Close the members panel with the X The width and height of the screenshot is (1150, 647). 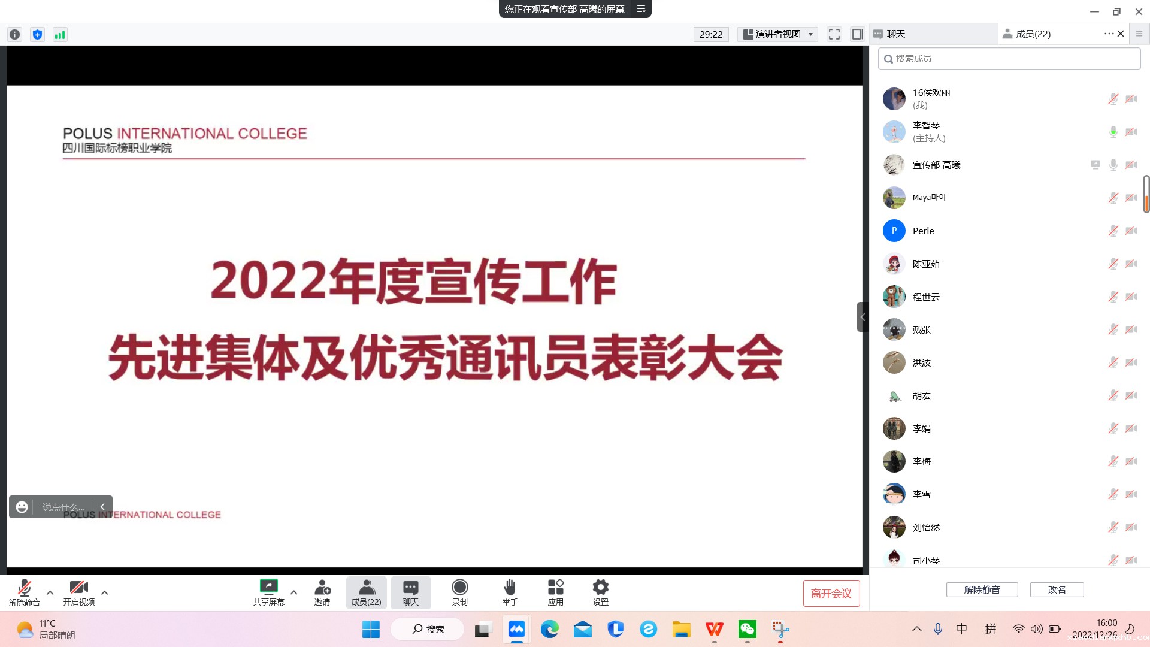coord(1121,34)
